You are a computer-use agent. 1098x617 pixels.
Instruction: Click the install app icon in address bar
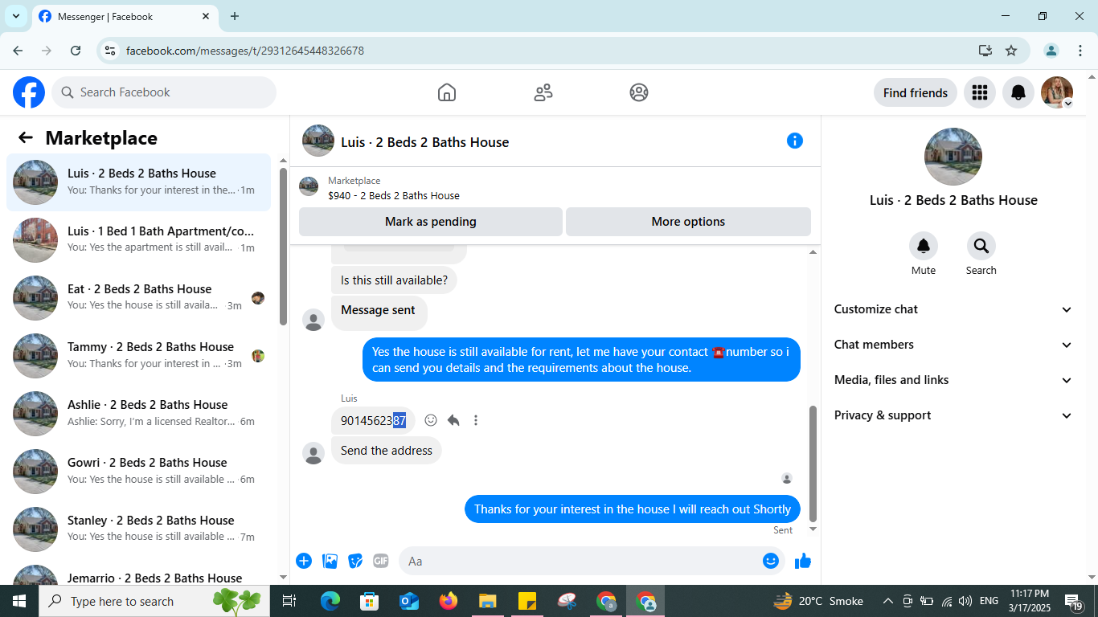pyautogui.click(x=985, y=51)
